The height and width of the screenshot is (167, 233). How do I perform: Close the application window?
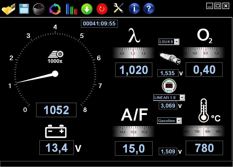point(226,6)
